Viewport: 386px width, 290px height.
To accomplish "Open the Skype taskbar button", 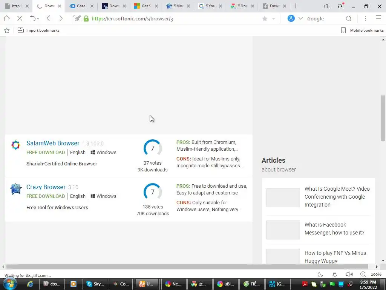I will point(96,284).
